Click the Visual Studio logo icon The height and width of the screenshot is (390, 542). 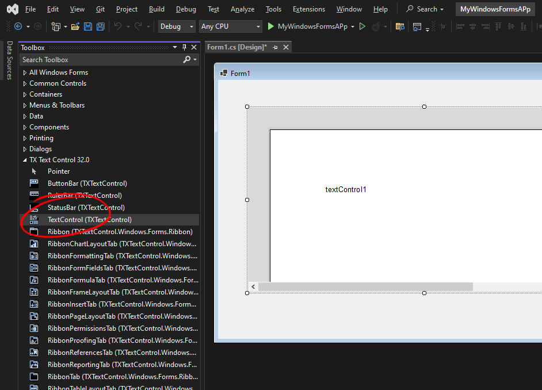13,9
